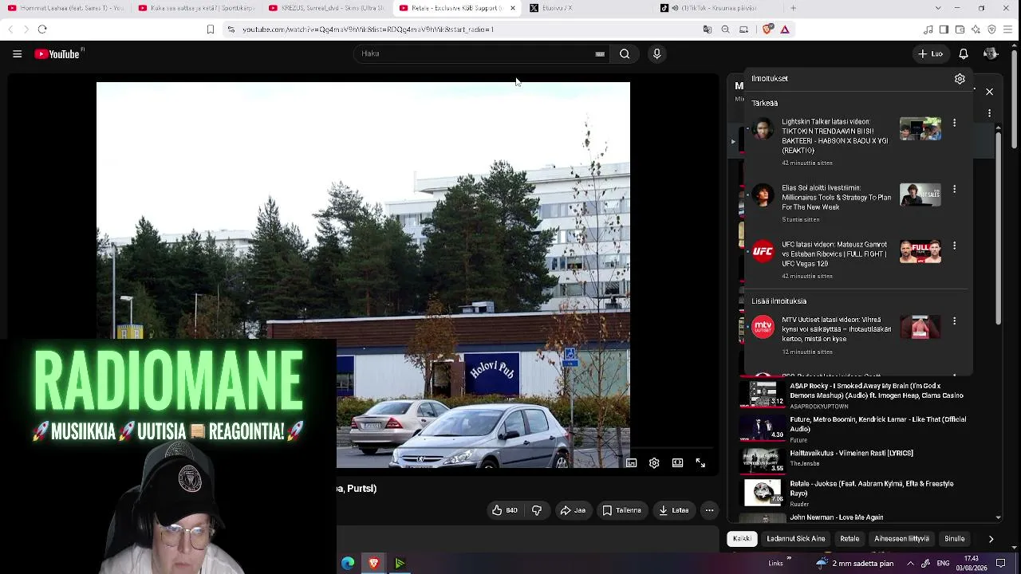Open the YouTube guide hamburger menu
The image size is (1021, 574).
(17, 54)
